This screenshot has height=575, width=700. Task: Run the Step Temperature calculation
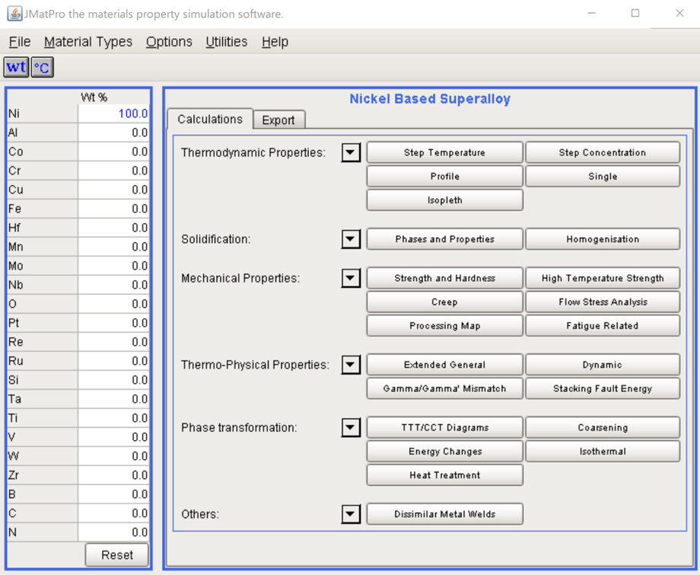444,152
